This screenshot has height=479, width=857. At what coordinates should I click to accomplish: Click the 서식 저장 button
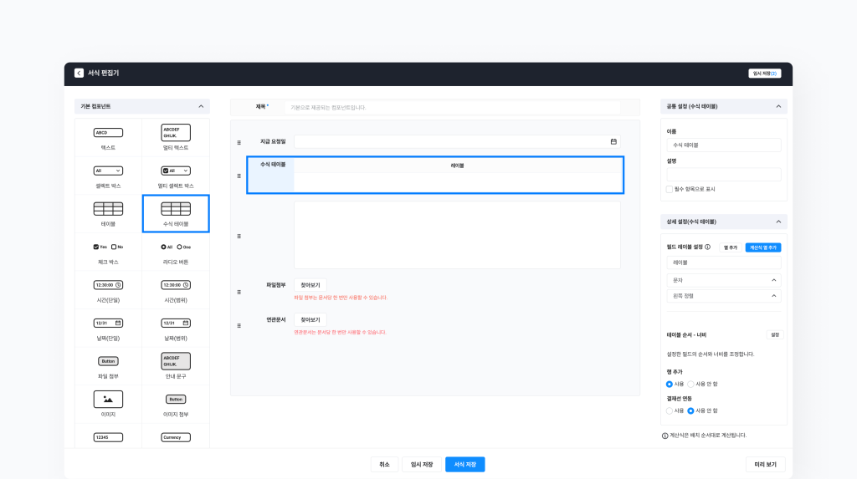(464, 465)
